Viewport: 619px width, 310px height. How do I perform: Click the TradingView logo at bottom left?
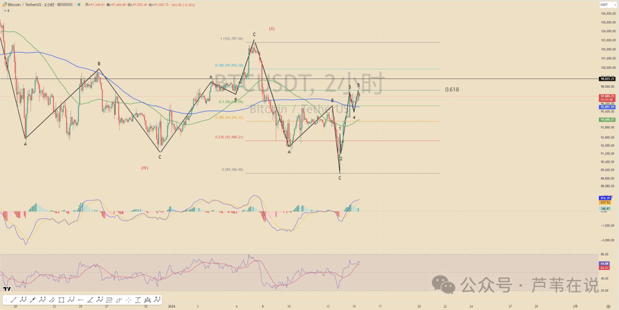(7, 289)
